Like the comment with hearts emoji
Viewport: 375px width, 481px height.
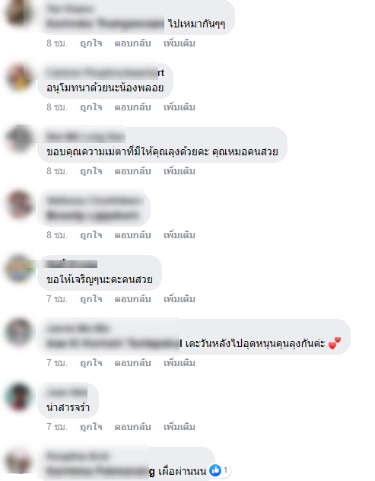point(91,363)
